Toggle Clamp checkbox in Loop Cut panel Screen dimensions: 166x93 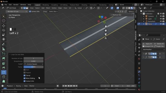24,75
